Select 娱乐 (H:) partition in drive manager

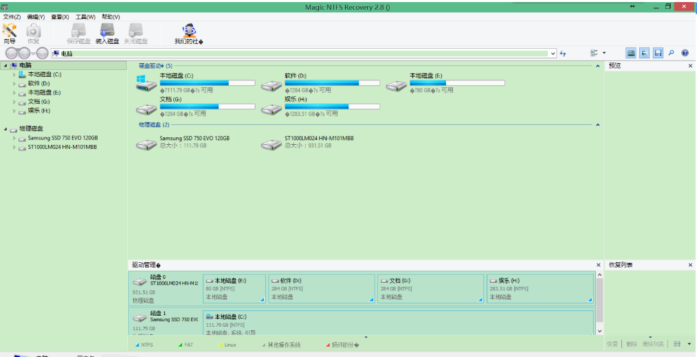pos(540,288)
